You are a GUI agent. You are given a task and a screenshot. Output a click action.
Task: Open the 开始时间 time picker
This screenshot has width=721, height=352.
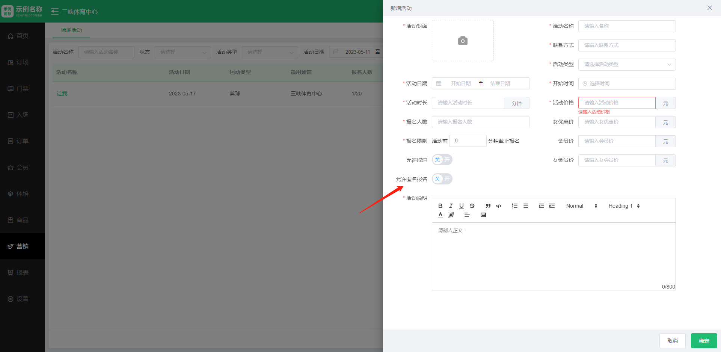(627, 83)
